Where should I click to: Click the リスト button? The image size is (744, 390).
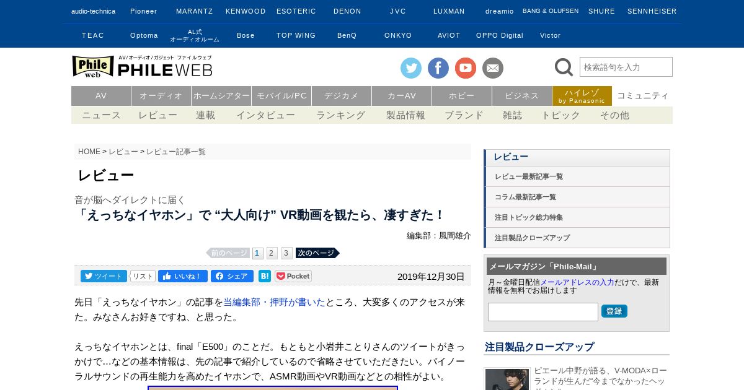coord(143,276)
